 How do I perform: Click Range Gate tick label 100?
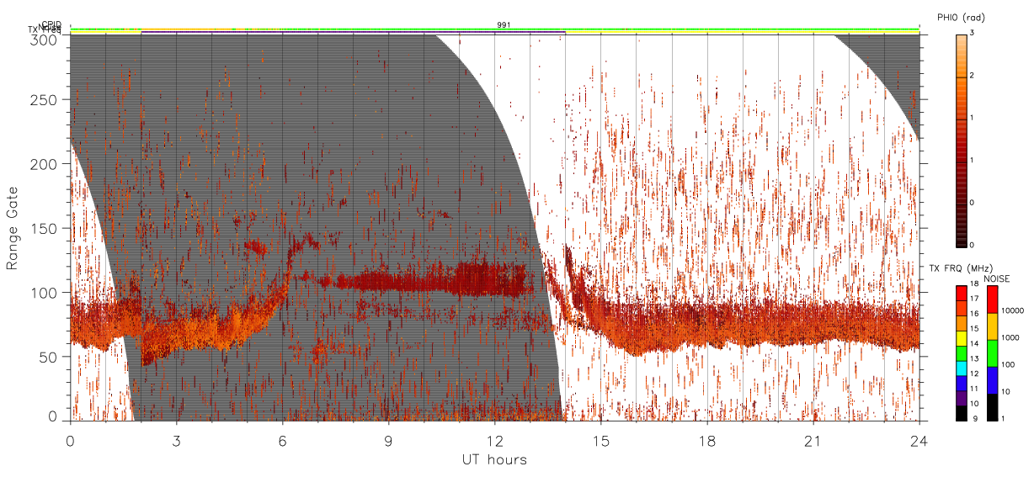point(45,293)
